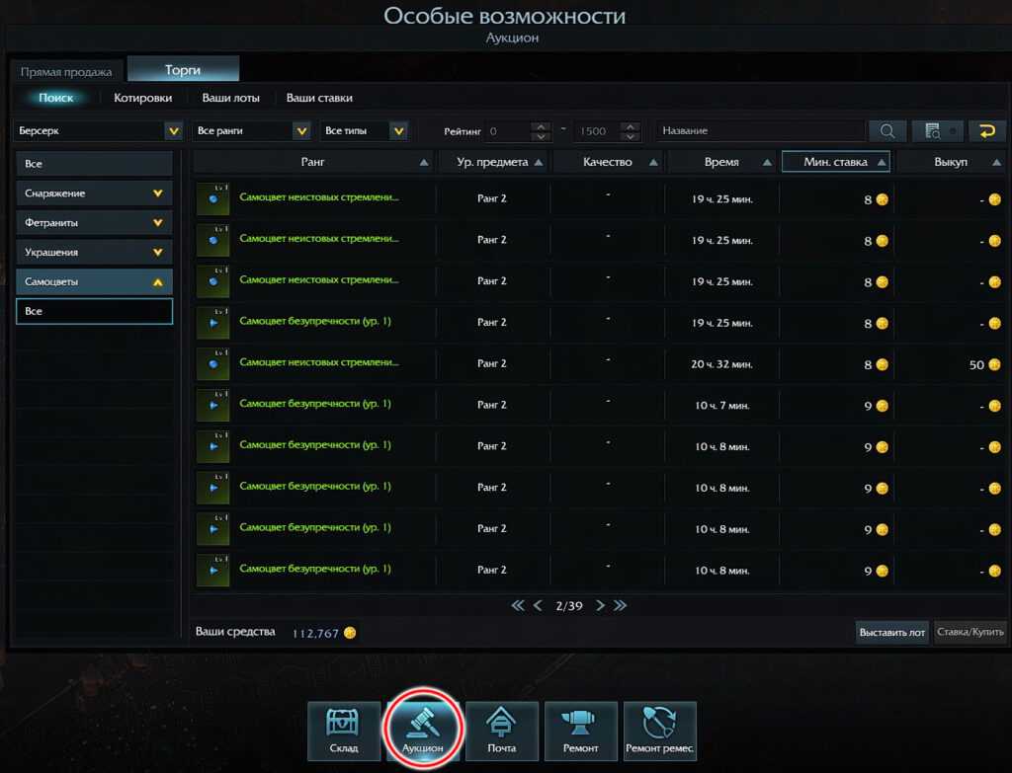Open the Ремонт anvil icon
Viewport: 1012px width, 773px height.
(581, 732)
